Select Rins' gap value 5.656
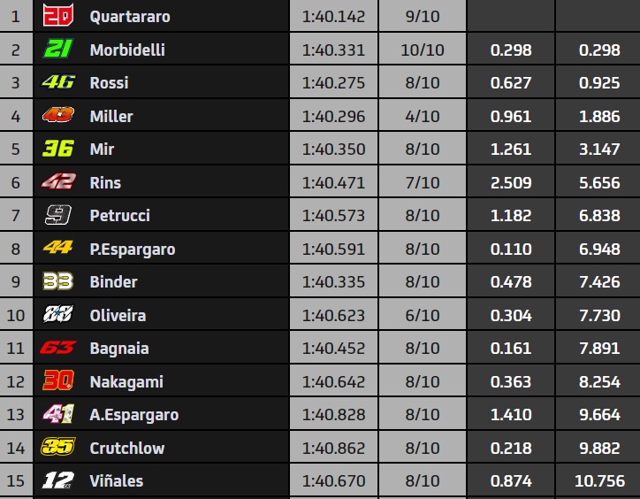This screenshot has width=640, height=499. click(599, 182)
